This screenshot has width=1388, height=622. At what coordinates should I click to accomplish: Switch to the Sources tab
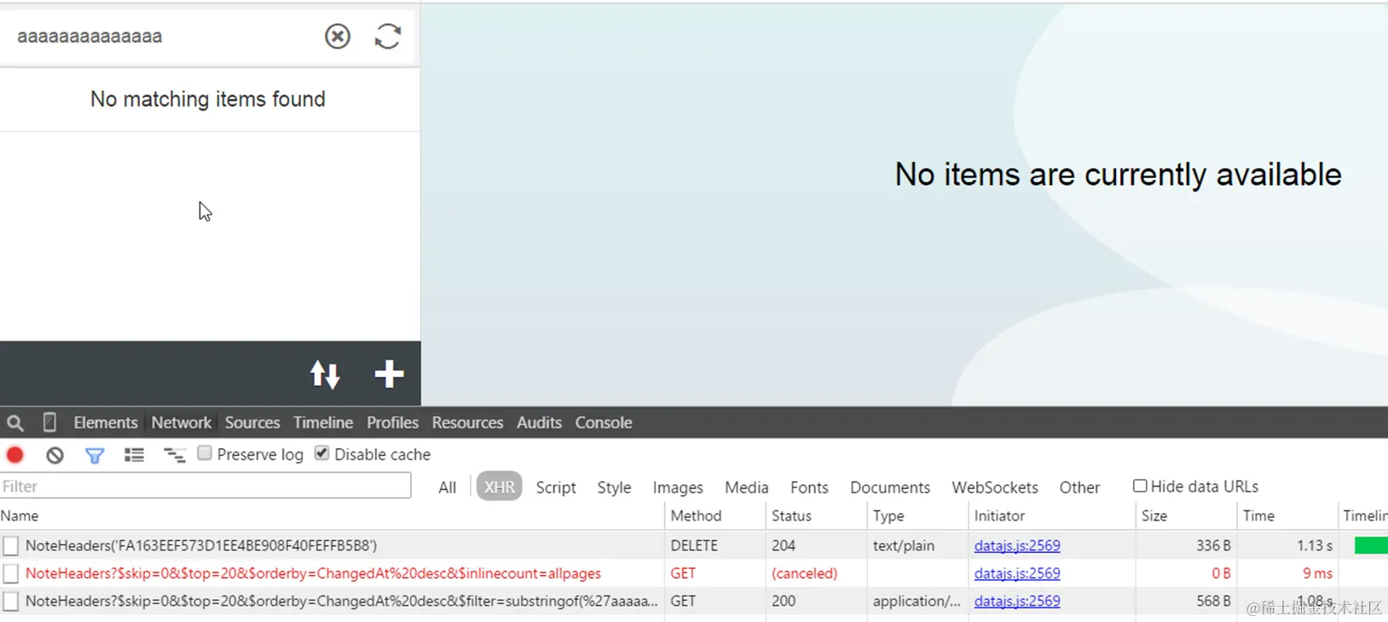pos(252,423)
